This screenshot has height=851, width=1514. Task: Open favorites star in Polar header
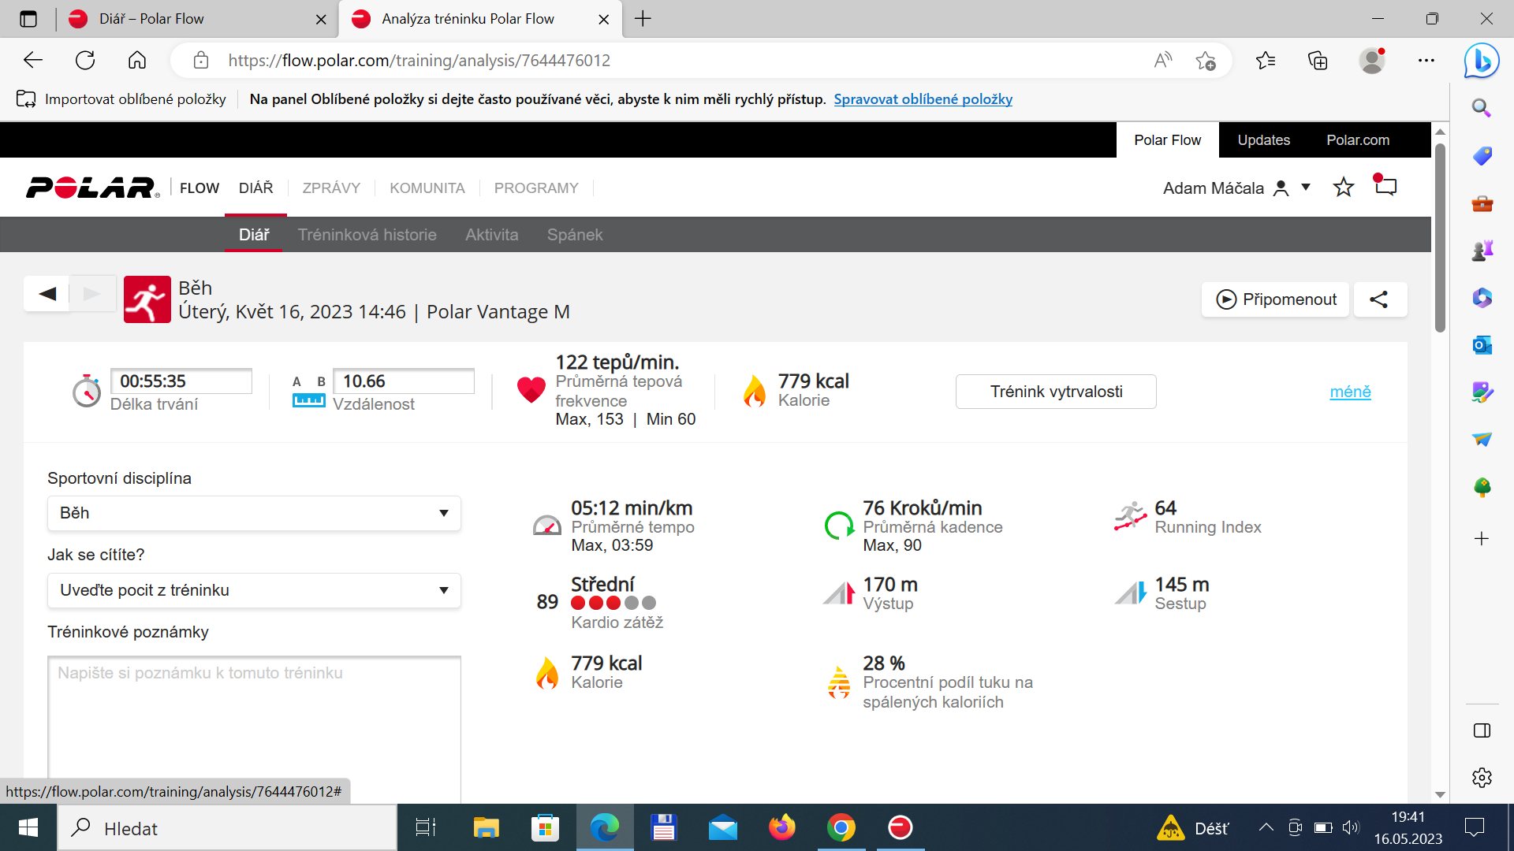(x=1344, y=188)
